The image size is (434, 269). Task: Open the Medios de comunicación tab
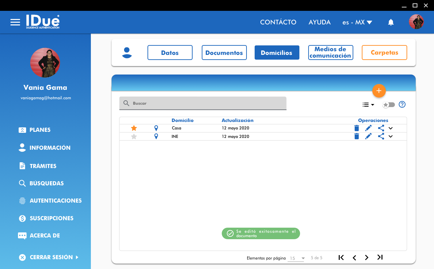[330, 53]
